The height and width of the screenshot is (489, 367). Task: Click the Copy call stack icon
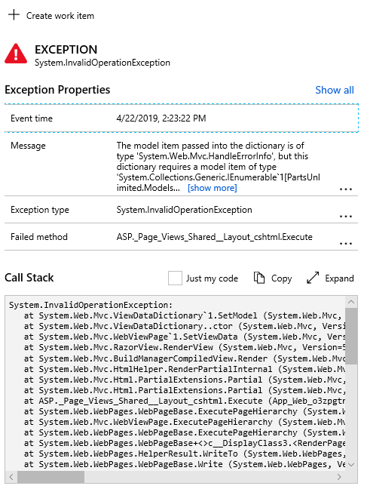[x=259, y=278]
